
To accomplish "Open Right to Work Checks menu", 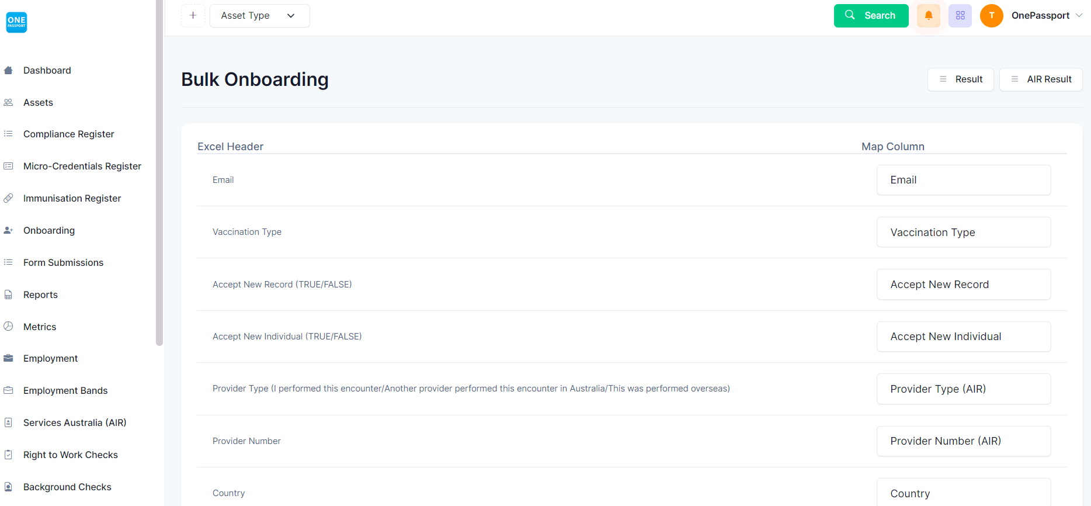I will (71, 455).
